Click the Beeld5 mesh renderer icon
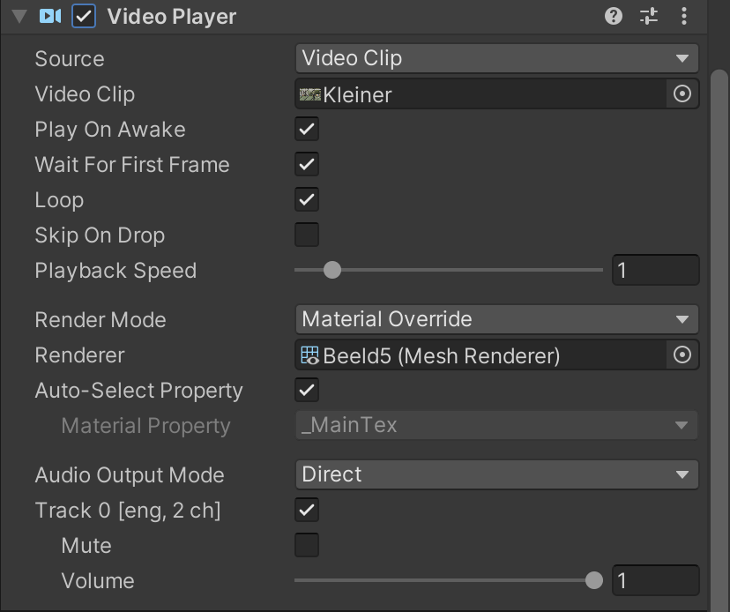This screenshot has width=730, height=612. coord(310,355)
